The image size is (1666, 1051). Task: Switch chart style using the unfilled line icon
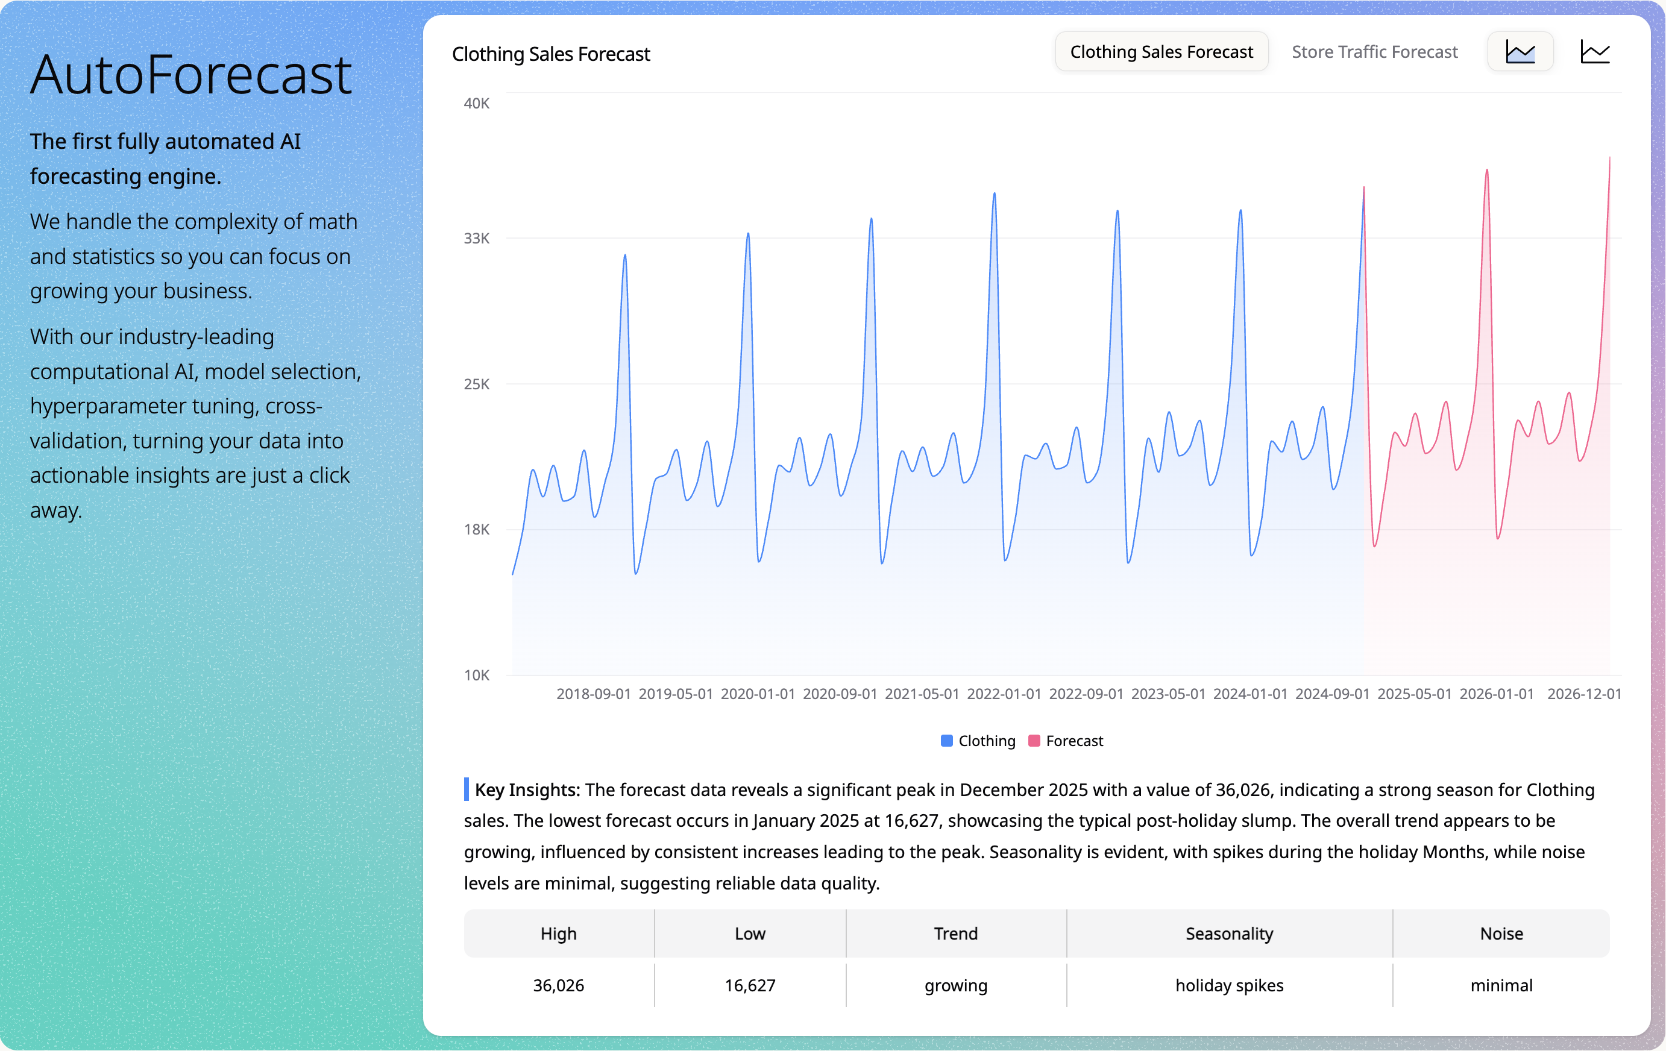1595,51
